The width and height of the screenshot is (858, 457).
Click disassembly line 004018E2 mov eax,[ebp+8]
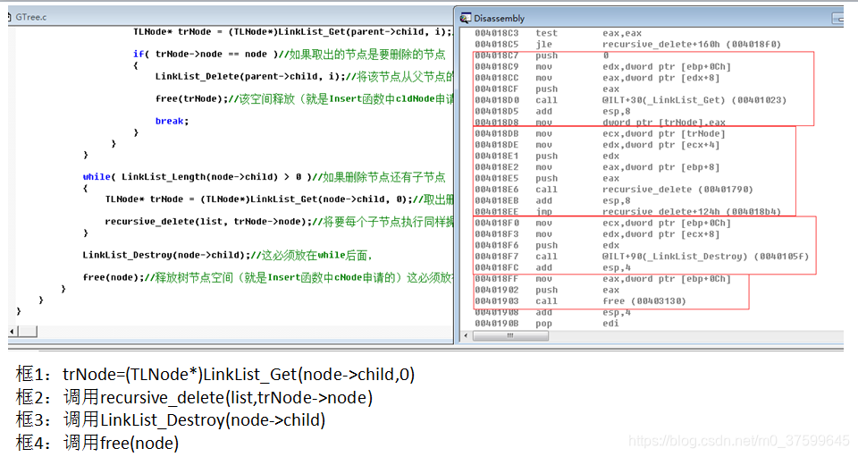point(597,167)
